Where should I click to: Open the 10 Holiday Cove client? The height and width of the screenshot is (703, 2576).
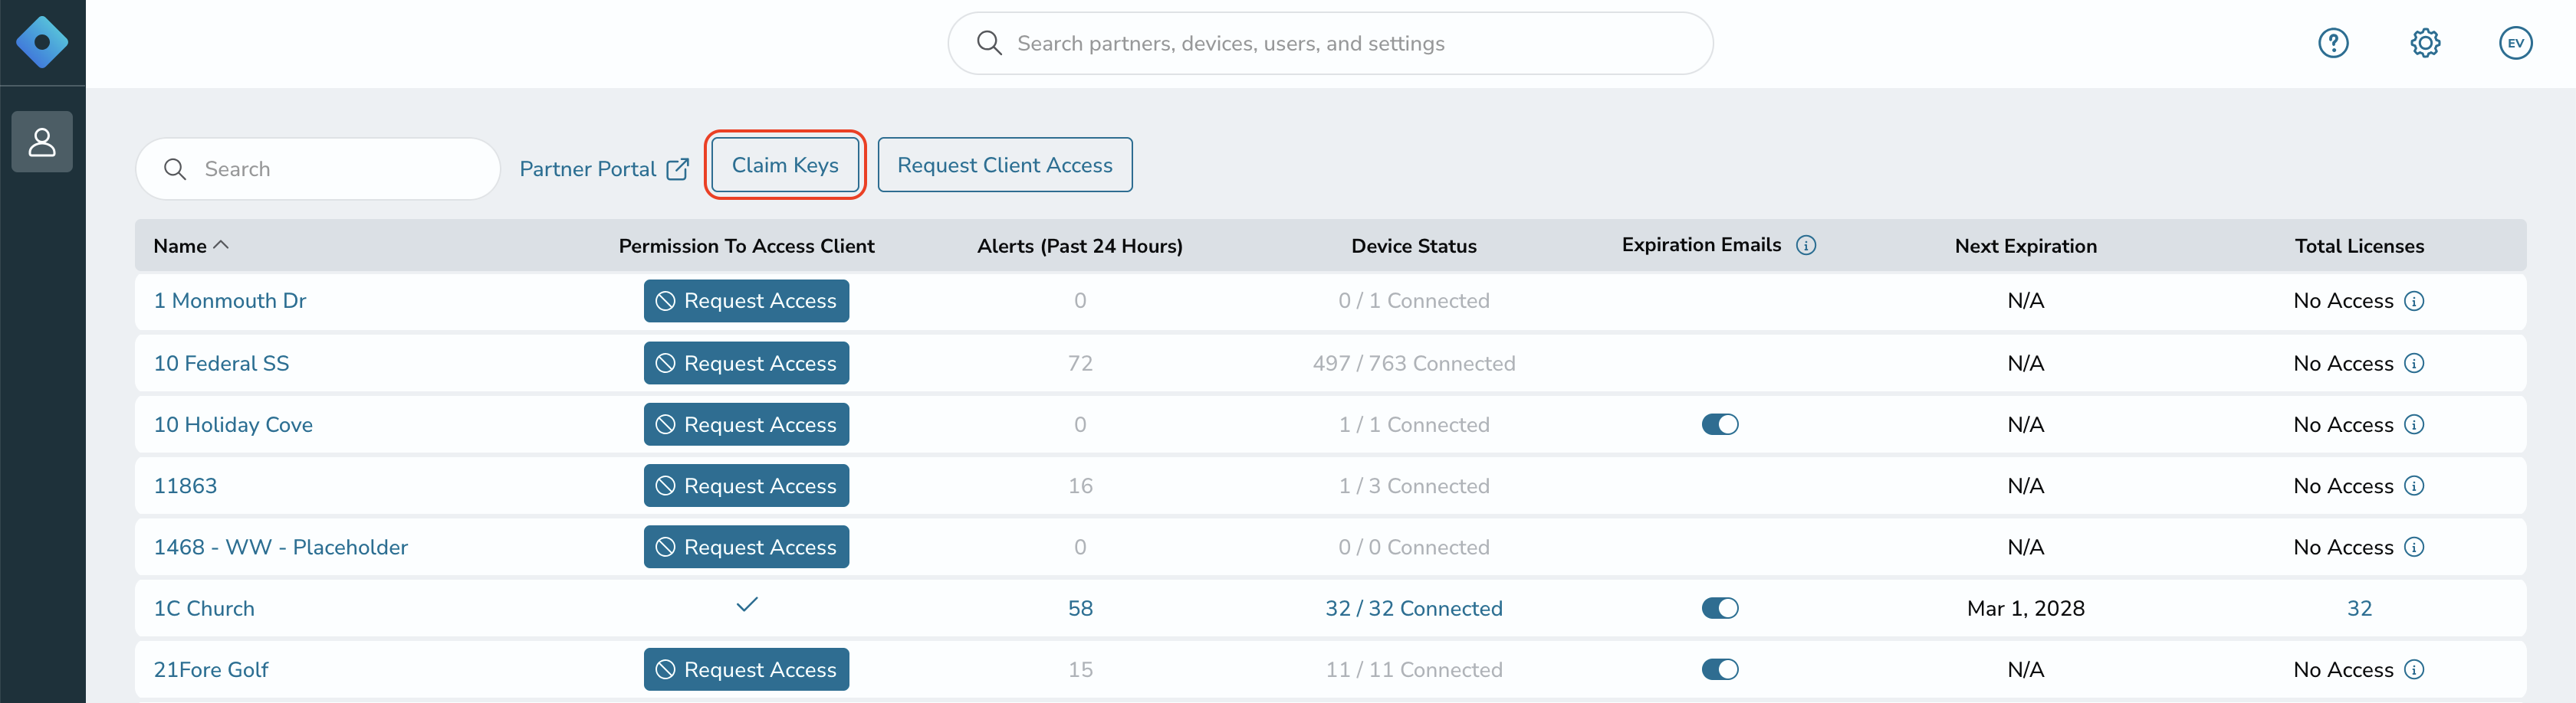point(233,424)
